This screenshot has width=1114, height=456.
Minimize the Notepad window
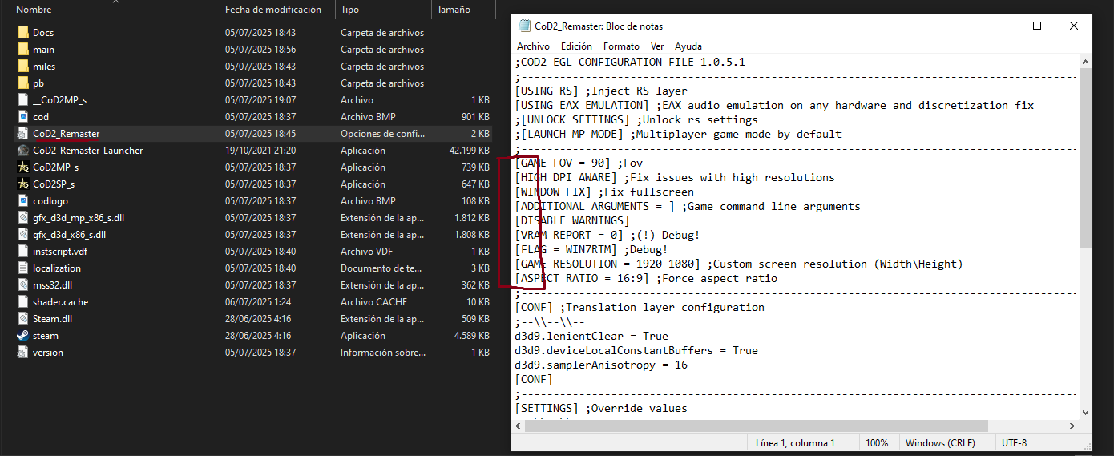[x=1000, y=26]
